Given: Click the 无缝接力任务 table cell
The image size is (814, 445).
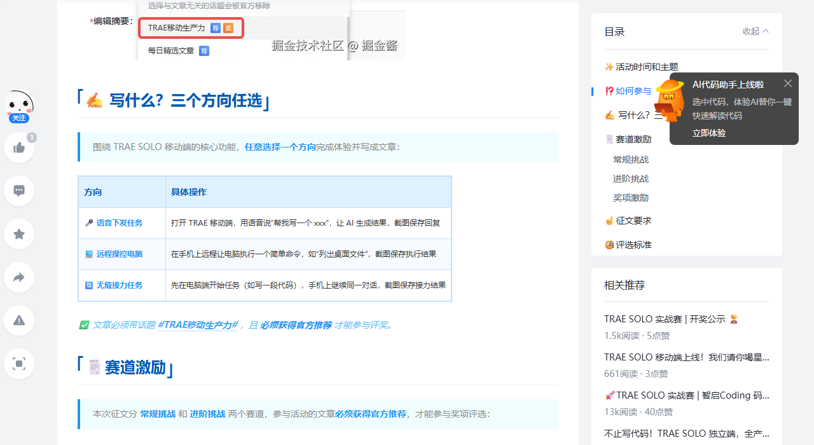Looking at the screenshot, I should coord(121,285).
